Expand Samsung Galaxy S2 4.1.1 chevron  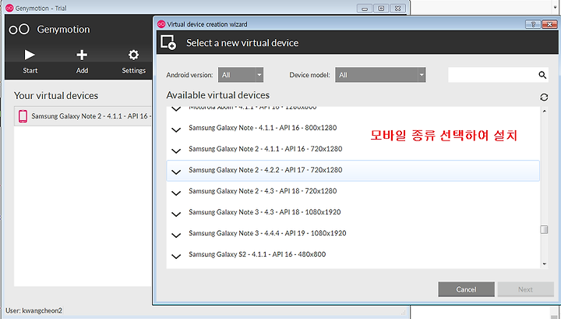click(176, 257)
